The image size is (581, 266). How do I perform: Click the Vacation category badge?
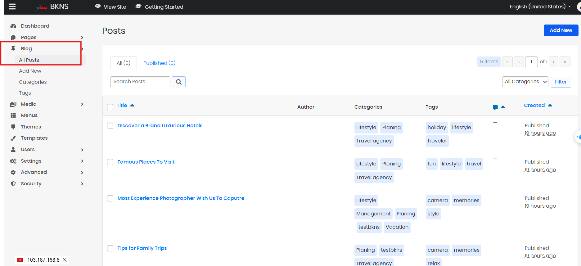[x=397, y=227]
